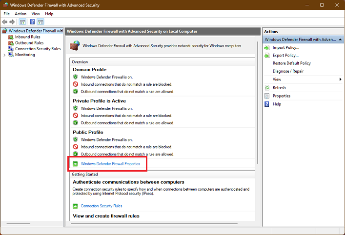
Task: Click the left tree pane horizontal scrollbar
Action: click(19, 224)
